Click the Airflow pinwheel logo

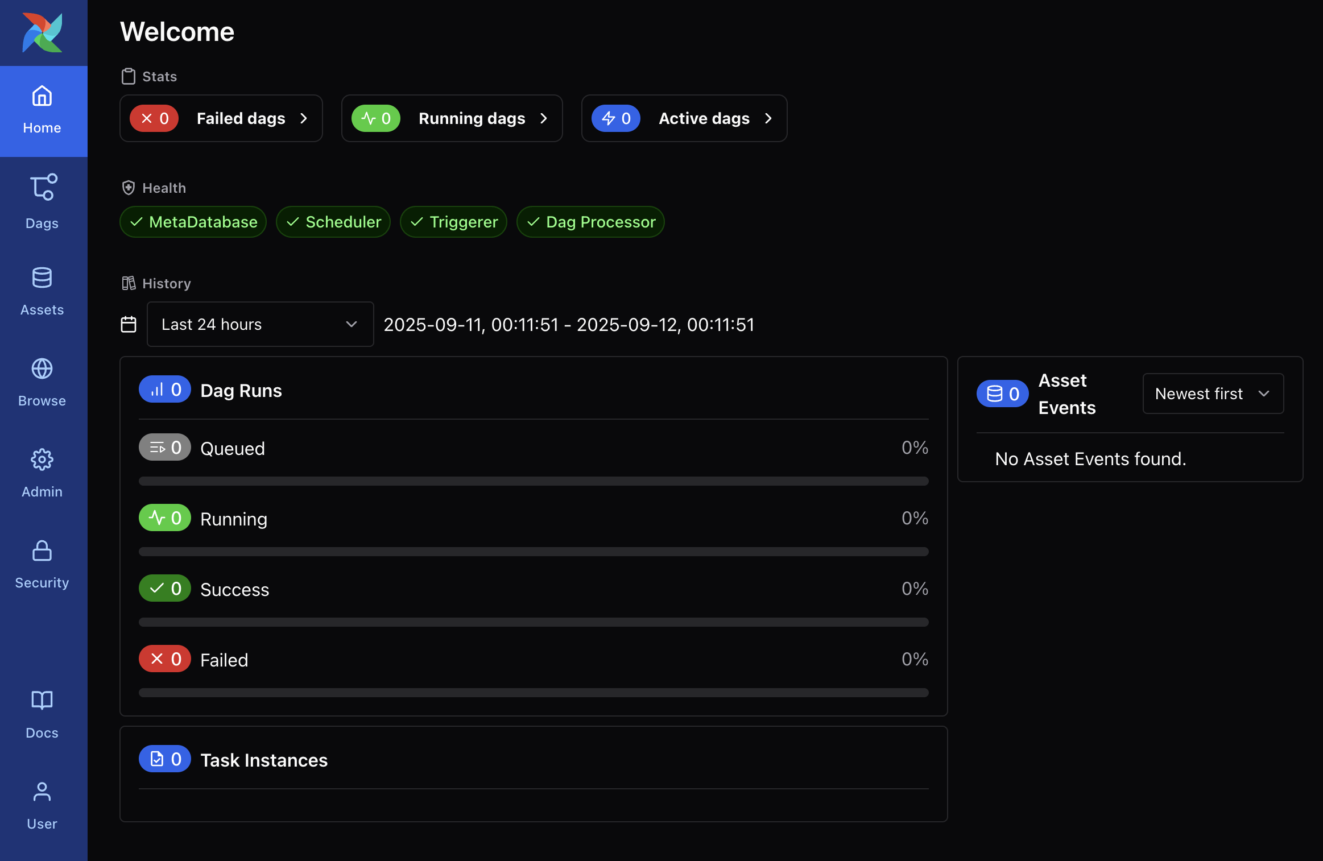(43, 33)
